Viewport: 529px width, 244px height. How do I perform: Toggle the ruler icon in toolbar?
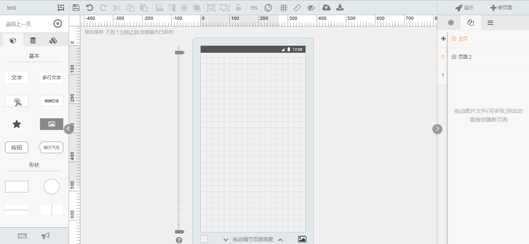(297, 8)
